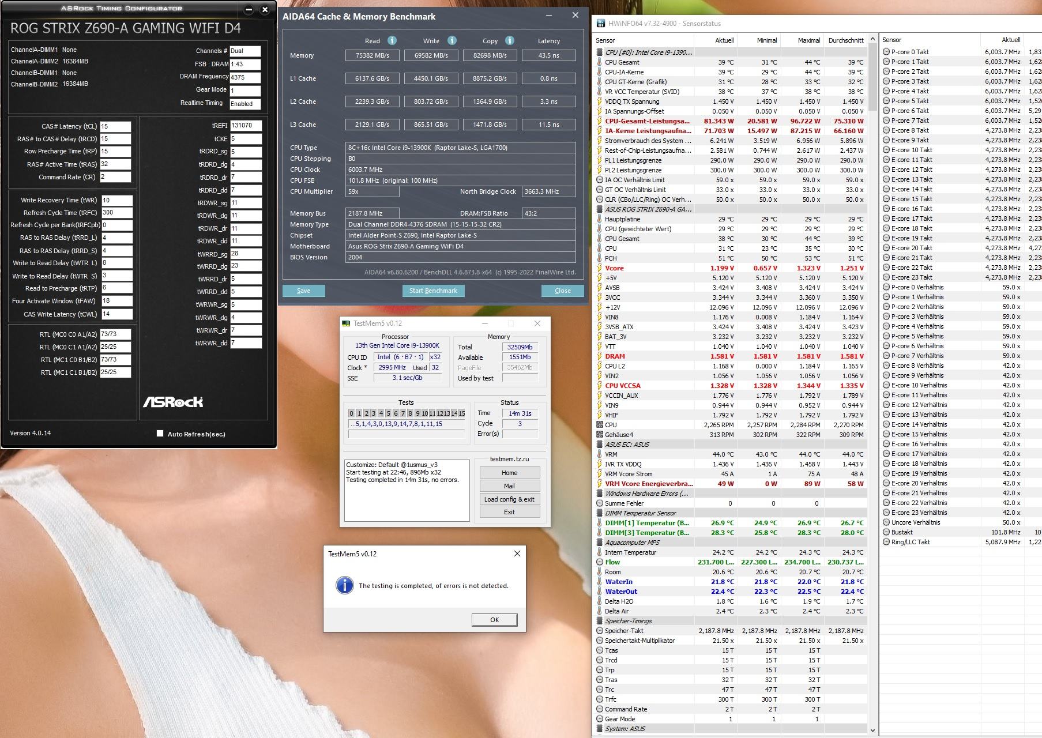This screenshot has height=738, width=1042.
Task: Enable the Auto Refresh checkbox in Timing Configurator
Action: [160, 434]
